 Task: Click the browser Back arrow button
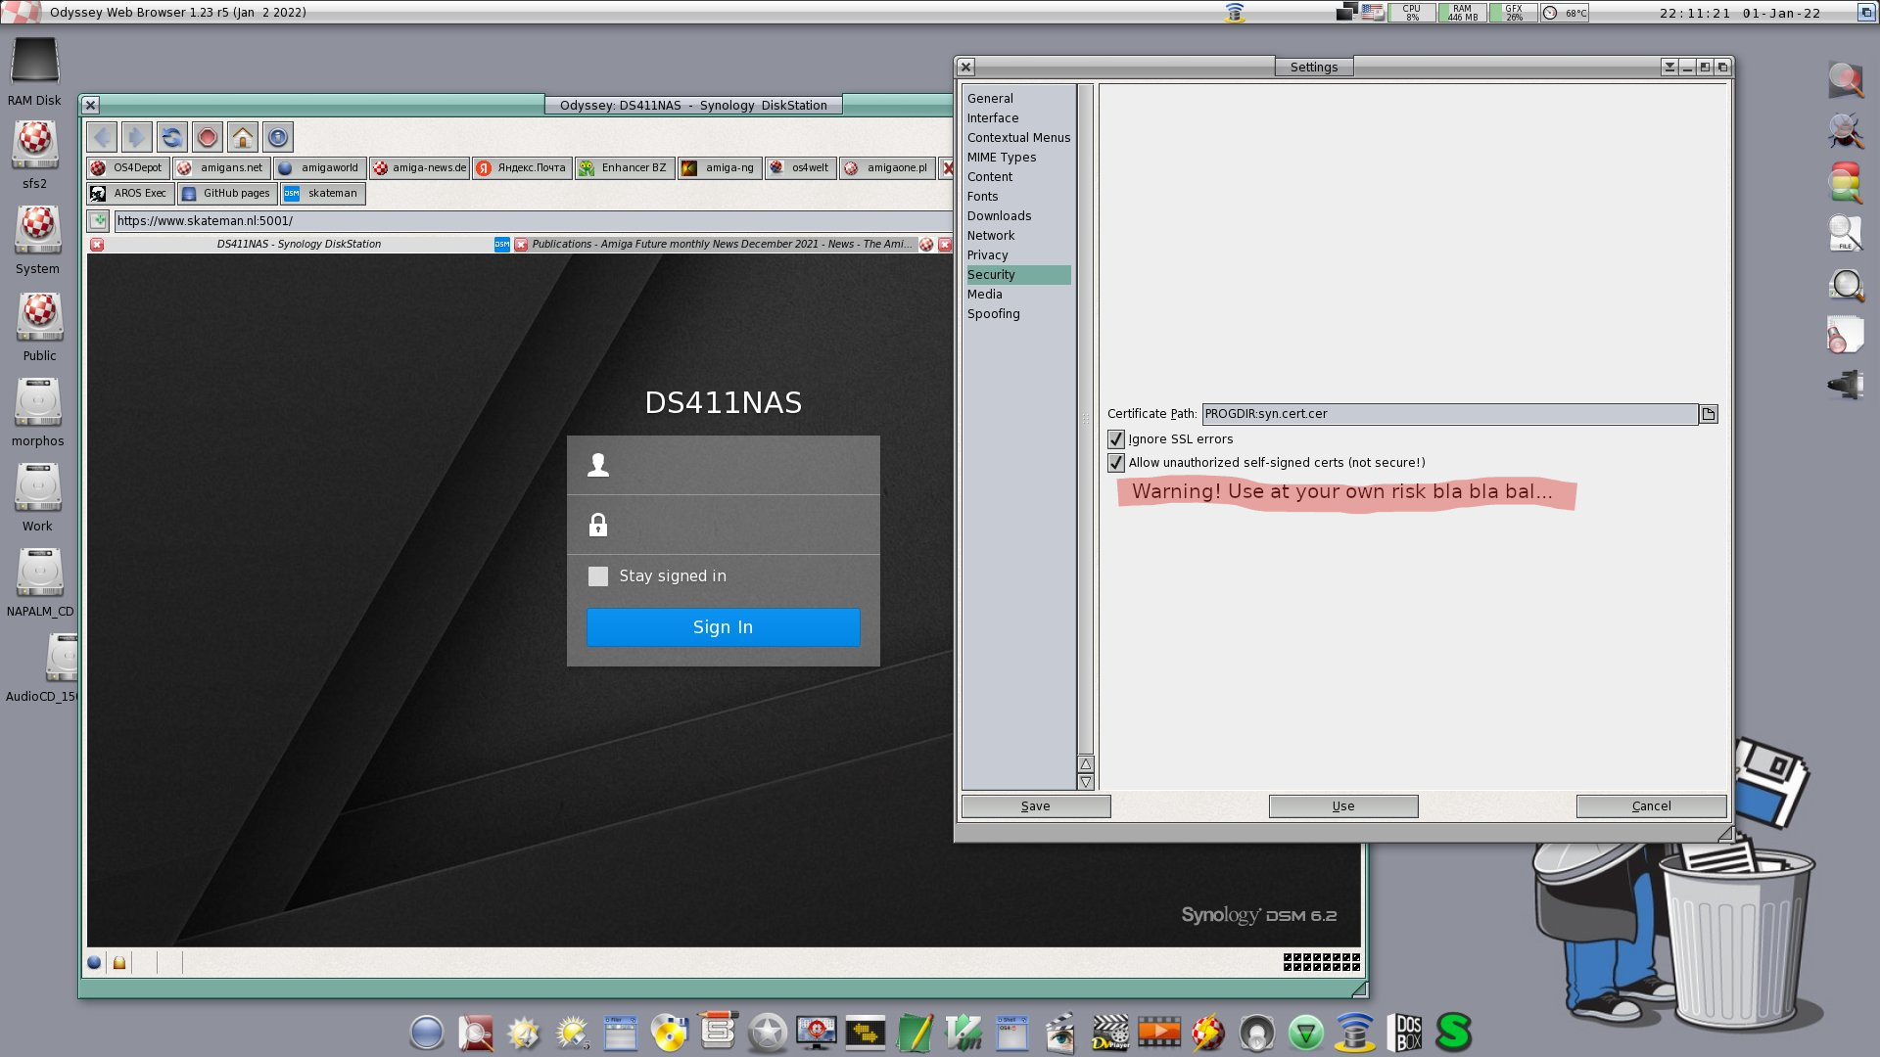click(102, 137)
